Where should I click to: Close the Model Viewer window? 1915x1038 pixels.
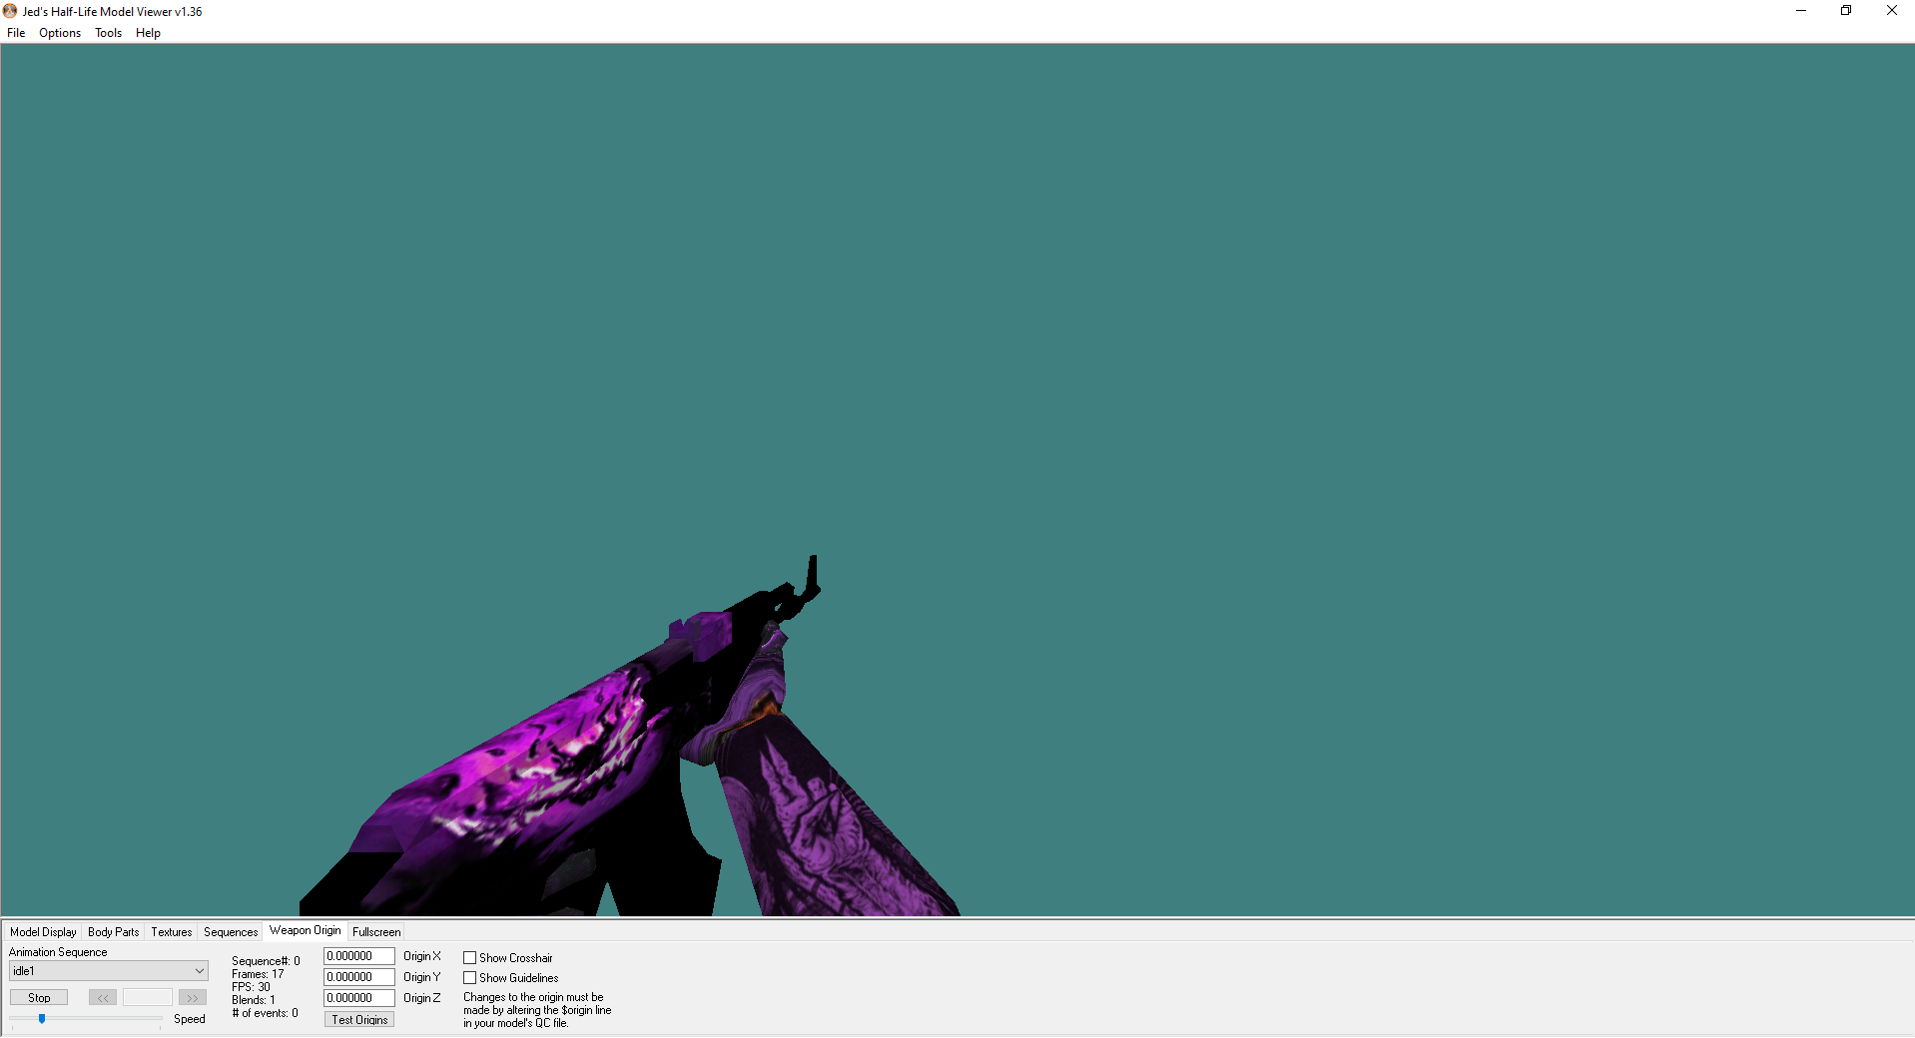[x=1892, y=11]
